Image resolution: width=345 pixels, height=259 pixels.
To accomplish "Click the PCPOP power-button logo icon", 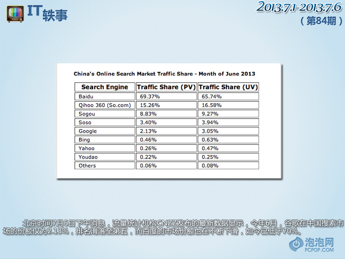I will [296, 244].
